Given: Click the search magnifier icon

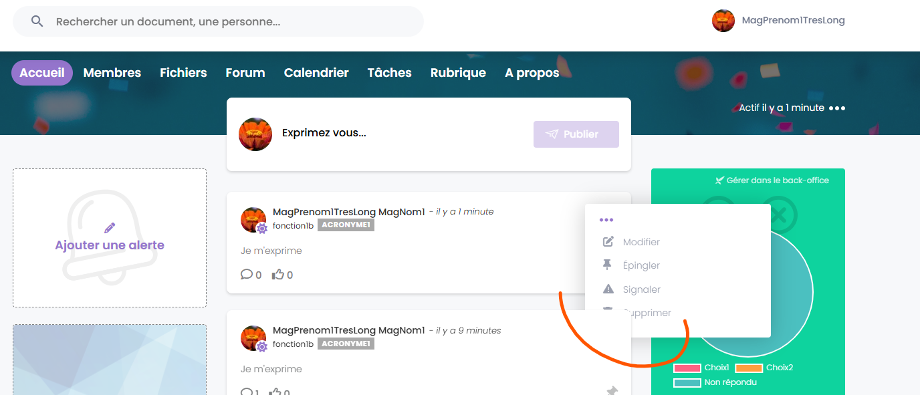Looking at the screenshot, I should 37,21.
